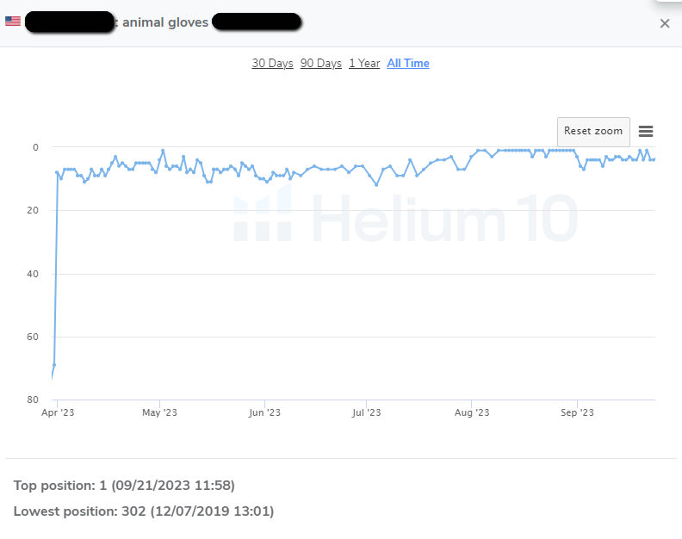Click the lowest data point near rank 73
Viewport: 682px width, 539px height.
click(53, 376)
